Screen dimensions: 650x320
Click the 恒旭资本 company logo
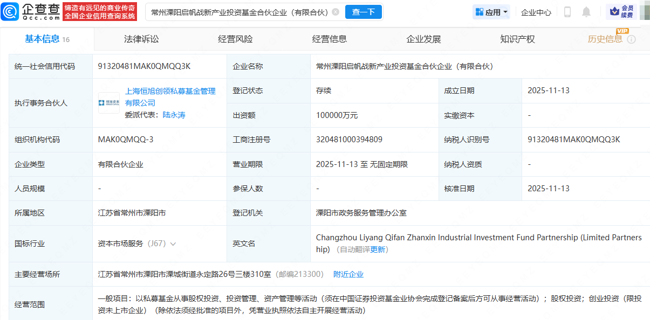(108, 102)
